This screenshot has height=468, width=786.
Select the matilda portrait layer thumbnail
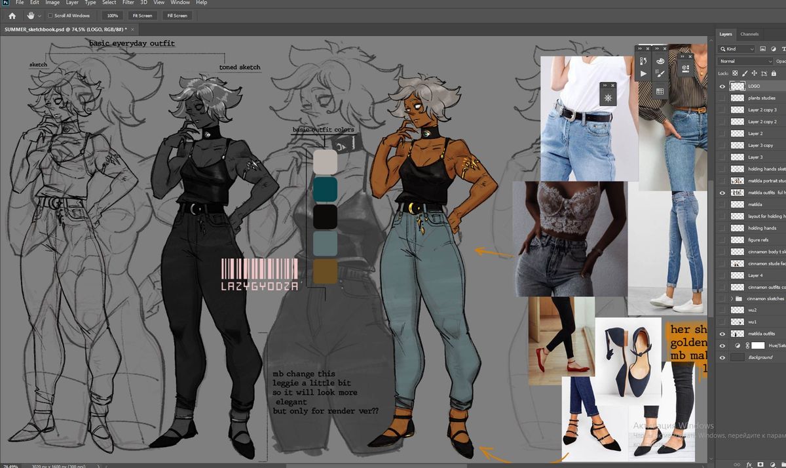pyautogui.click(x=738, y=181)
